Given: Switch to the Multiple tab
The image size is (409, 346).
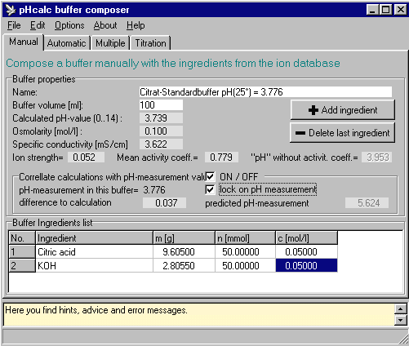Looking at the screenshot, I should pyautogui.click(x=110, y=43).
